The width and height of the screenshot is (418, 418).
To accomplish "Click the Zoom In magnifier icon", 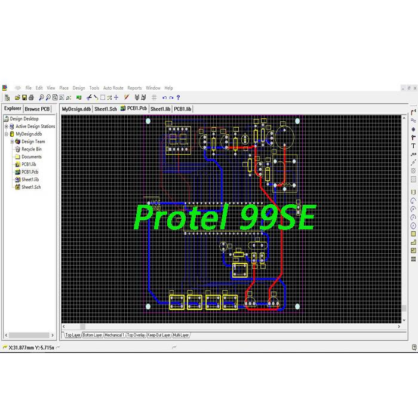I will coord(41,97).
